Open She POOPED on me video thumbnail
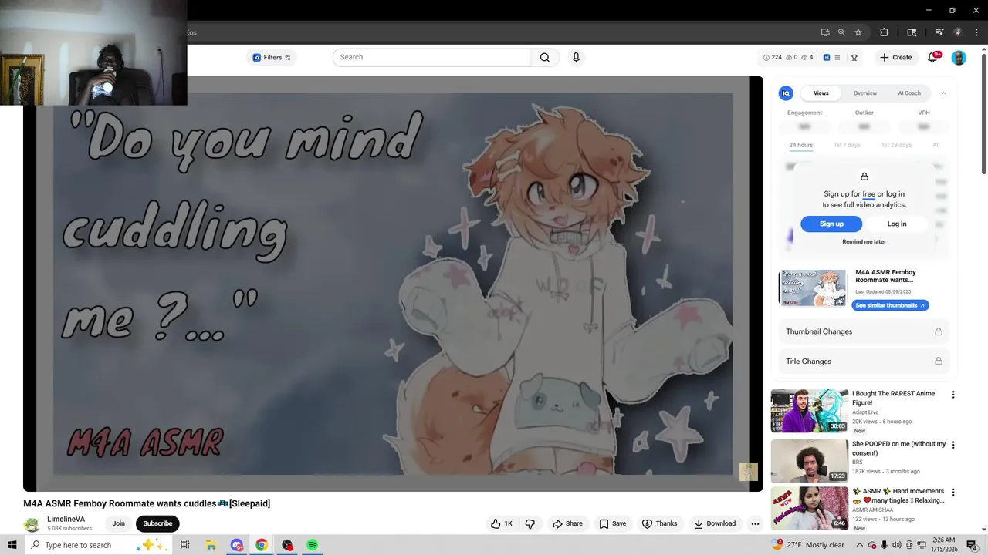988x555 pixels. 809,461
